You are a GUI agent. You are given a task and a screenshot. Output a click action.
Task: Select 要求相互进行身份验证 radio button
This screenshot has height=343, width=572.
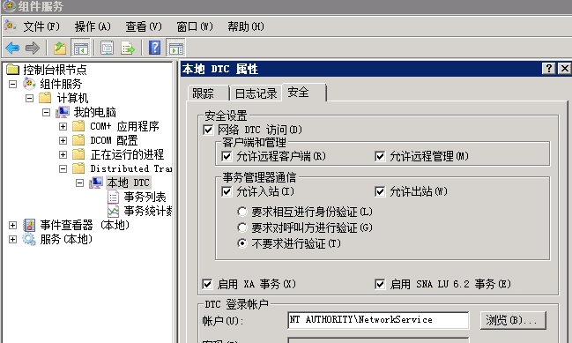coord(241,212)
